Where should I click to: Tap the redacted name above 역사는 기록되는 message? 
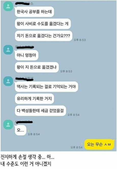pos(24,79)
